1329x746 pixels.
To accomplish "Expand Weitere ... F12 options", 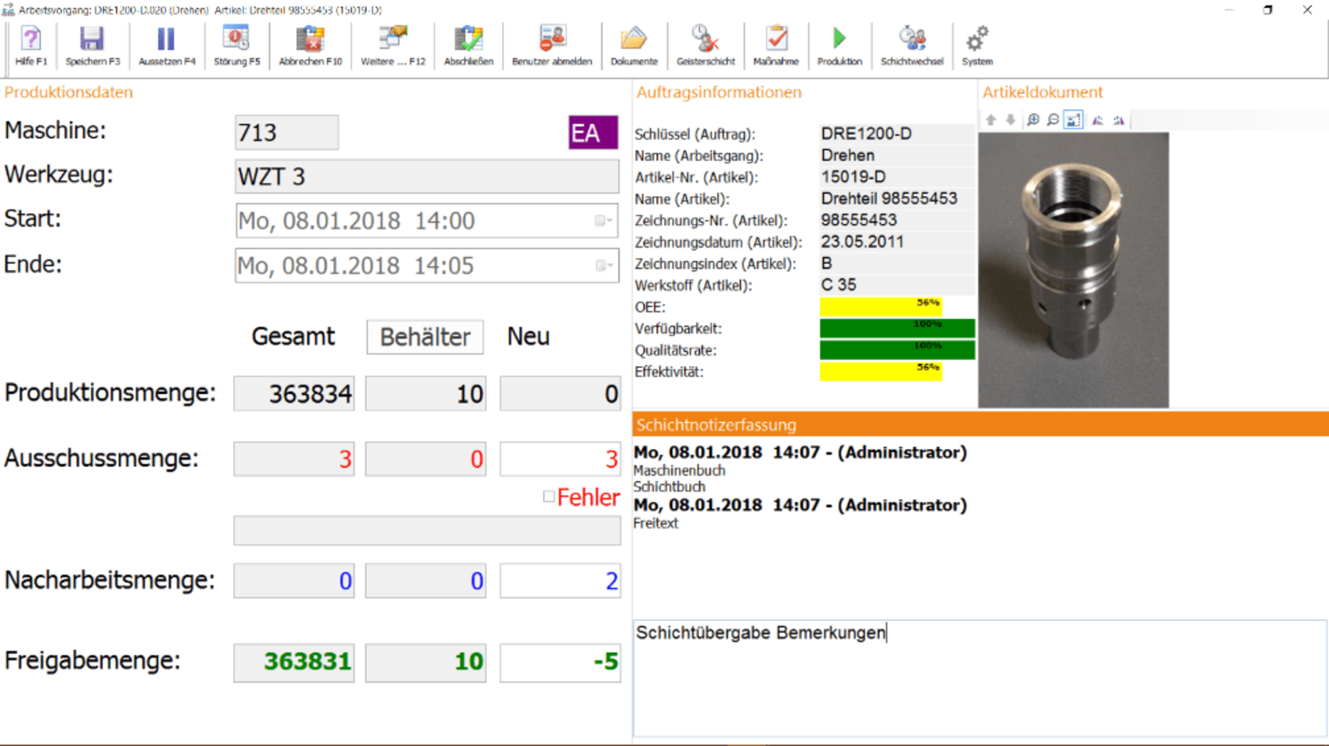I will coord(393,46).
